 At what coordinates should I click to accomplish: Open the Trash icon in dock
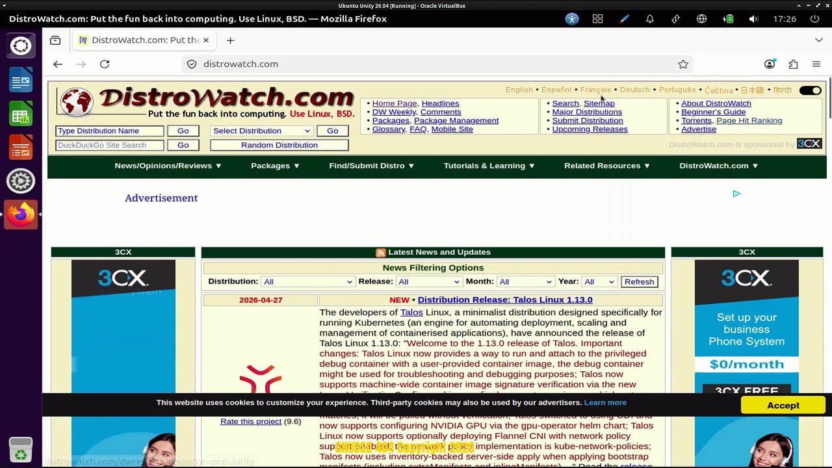21,450
